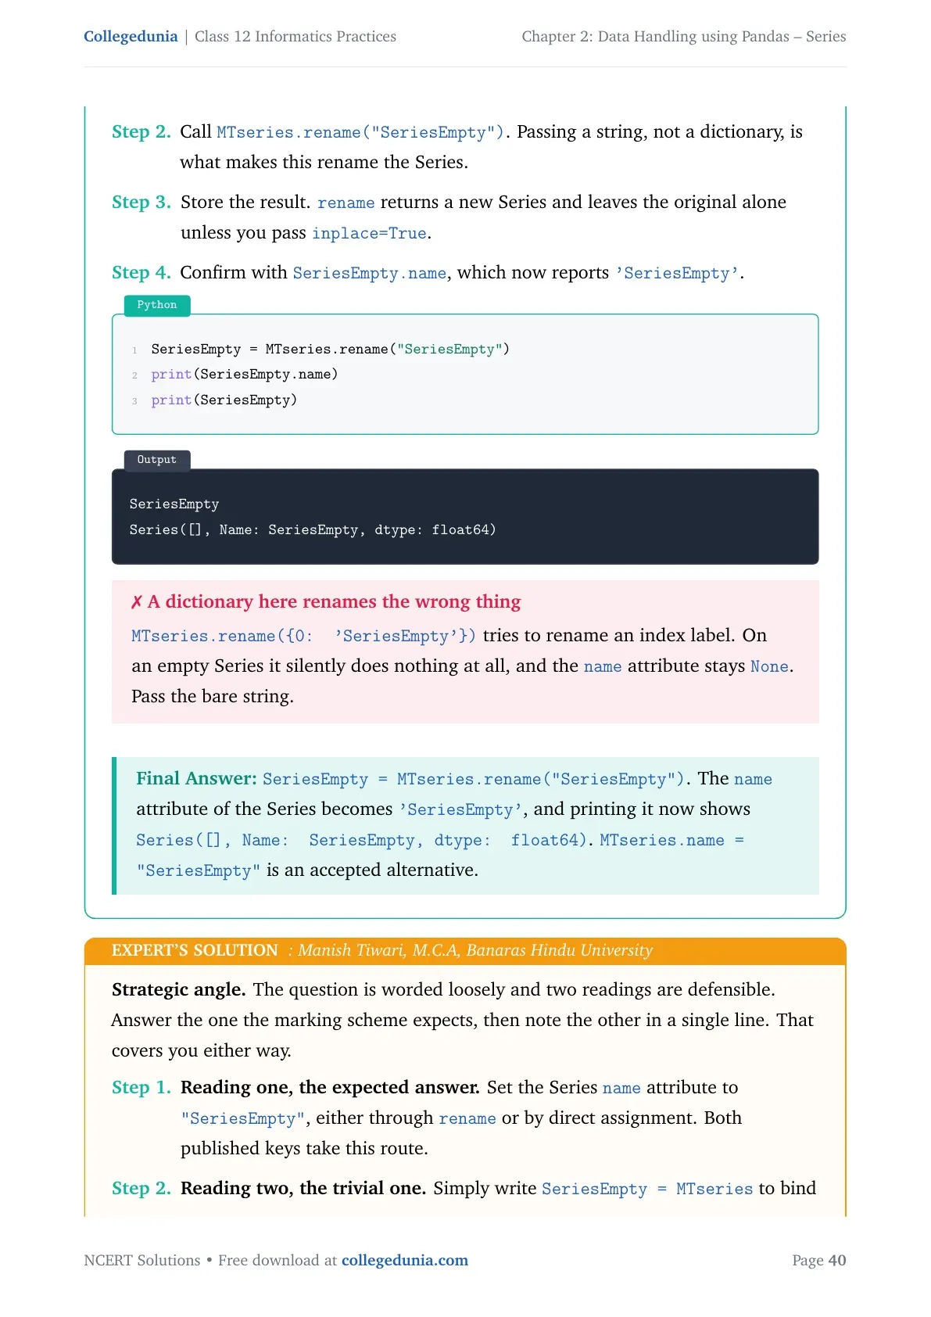The height and width of the screenshot is (1317, 931).
Task: Click the Step 3 heading about storing result
Action: pos(141,202)
